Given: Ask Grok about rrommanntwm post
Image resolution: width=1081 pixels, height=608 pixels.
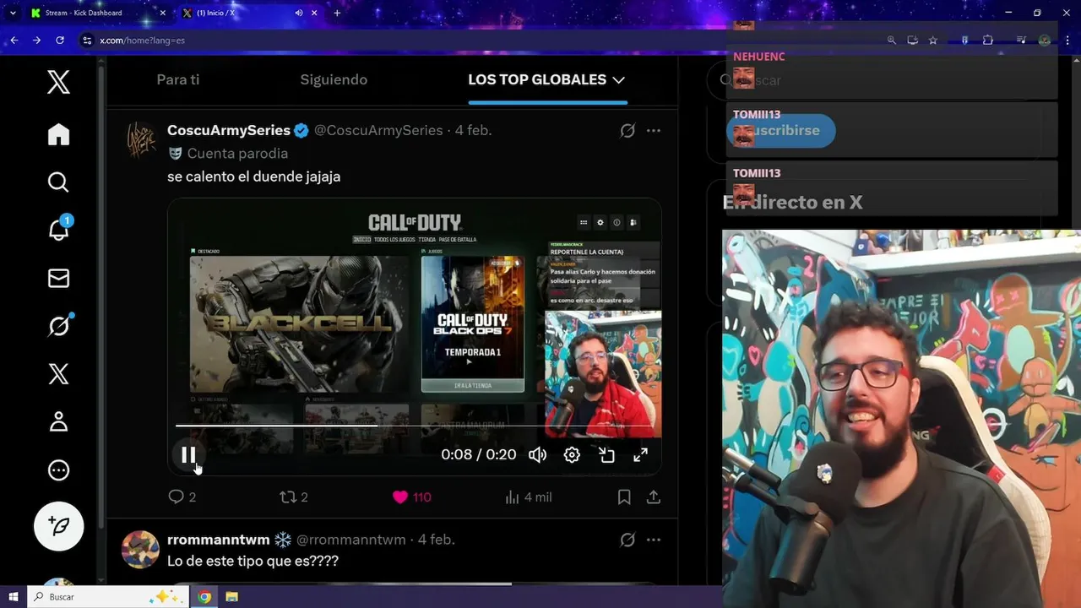Looking at the screenshot, I should click(x=627, y=539).
